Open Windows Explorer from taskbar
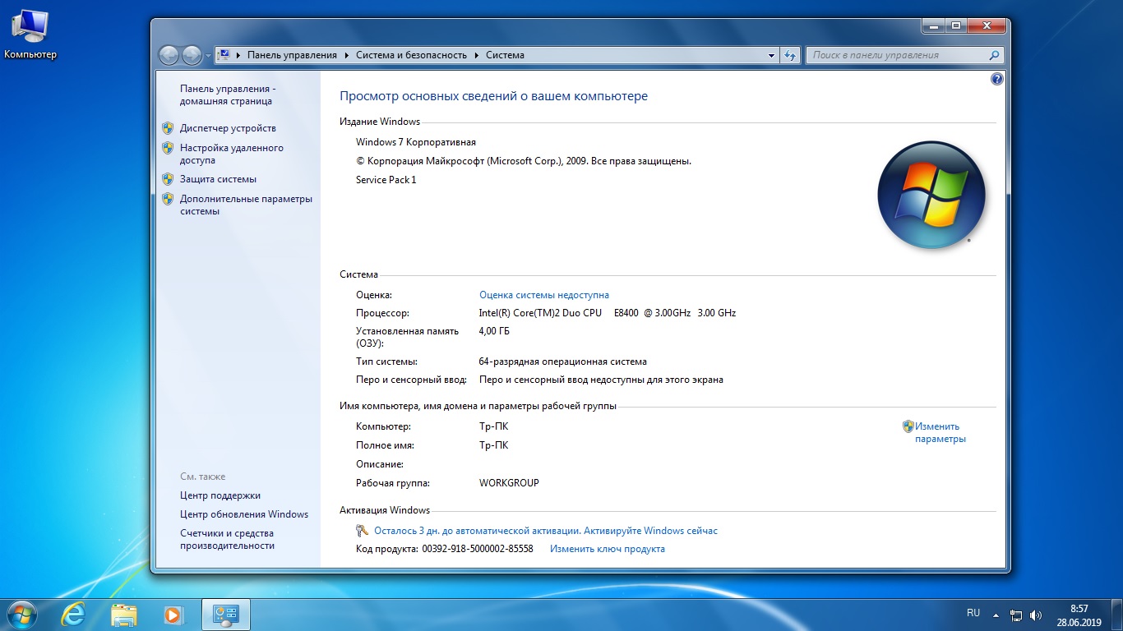 click(124, 614)
